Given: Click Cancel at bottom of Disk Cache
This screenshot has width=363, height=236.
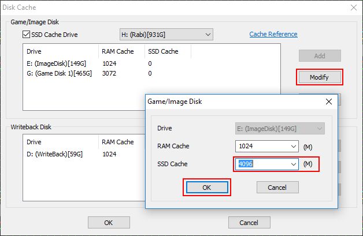Looking at the screenshot, I should coord(249,223).
